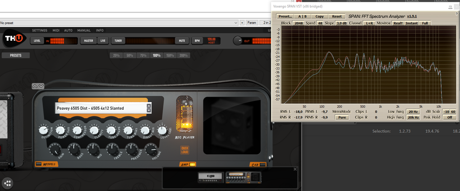
Task: Toggle Live mode
Action: tap(103, 41)
